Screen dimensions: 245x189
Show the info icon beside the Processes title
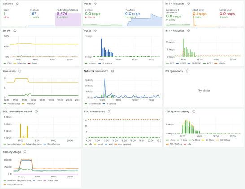(20, 71)
